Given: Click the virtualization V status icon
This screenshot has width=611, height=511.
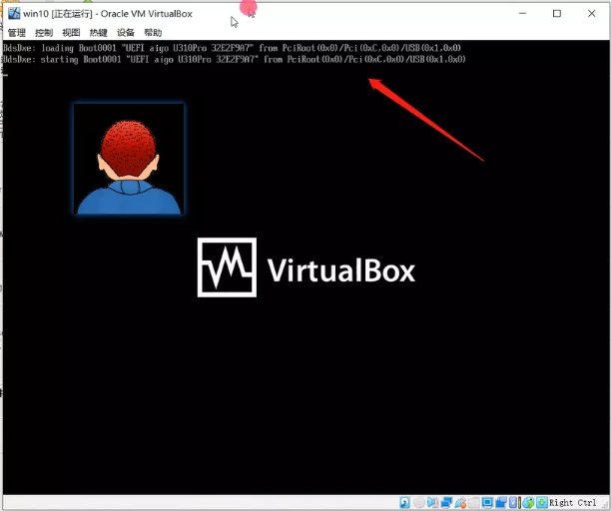Looking at the screenshot, I should pyautogui.click(x=513, y=502).
